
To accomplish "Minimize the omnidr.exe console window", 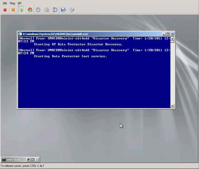I will click(x=164, y=34).
